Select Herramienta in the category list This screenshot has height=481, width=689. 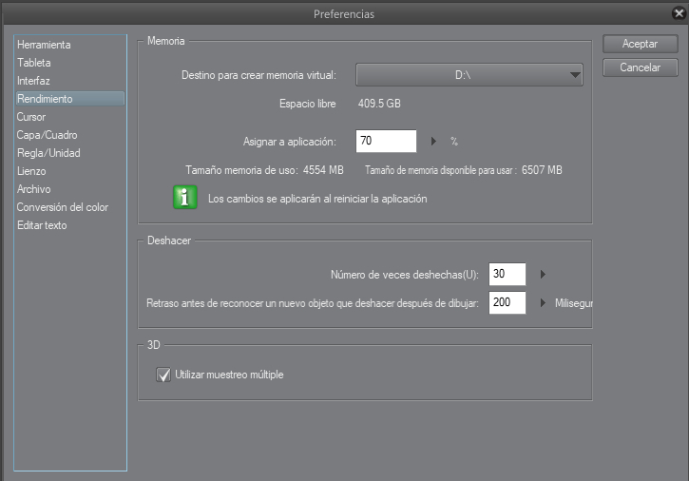pos(44,45)
